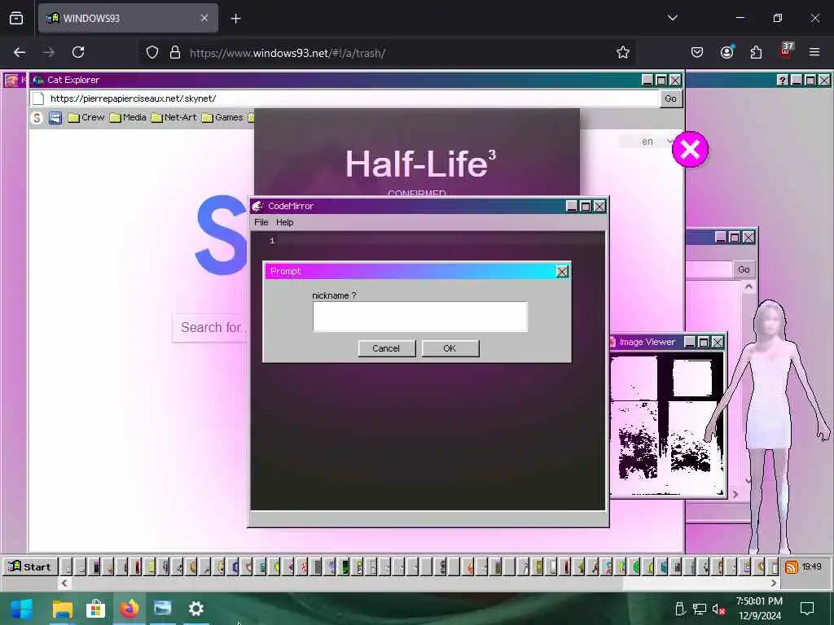The width and height of the screenshot is (834, 625).
Task: Click the CodeMirror title bar icon
Action: click(x=258, y=206)
